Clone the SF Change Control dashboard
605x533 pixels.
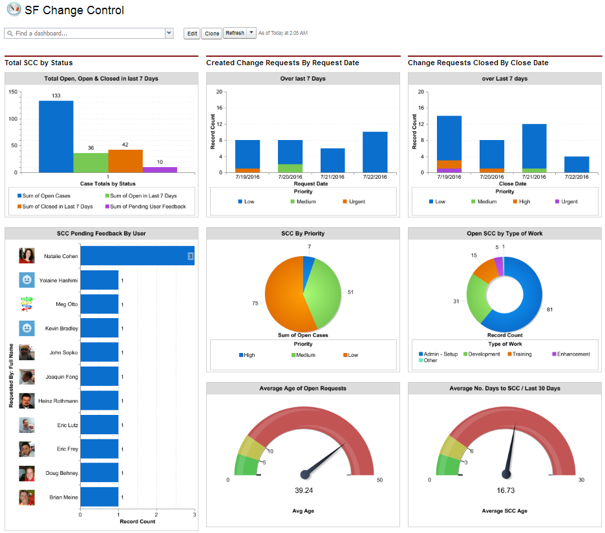211,33
